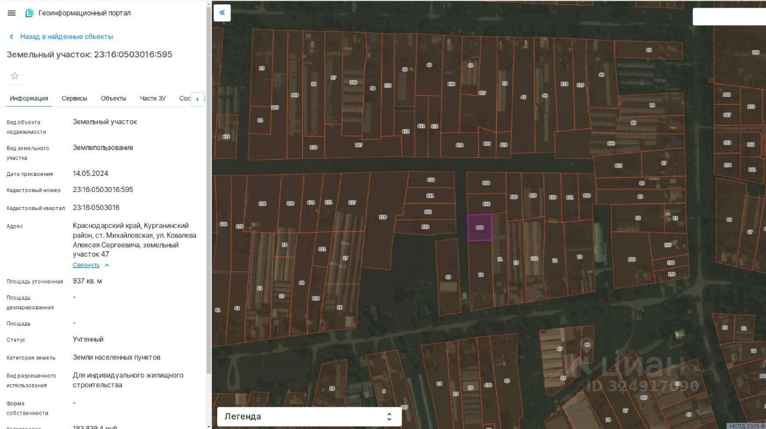Switch to the Сервисы tab
The height and width of the screenshot is (429, 766).
point(74,98)
